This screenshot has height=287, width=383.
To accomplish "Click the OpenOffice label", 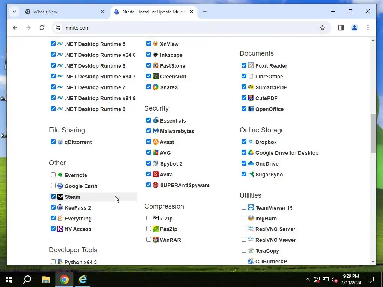I will pos(269,109).
